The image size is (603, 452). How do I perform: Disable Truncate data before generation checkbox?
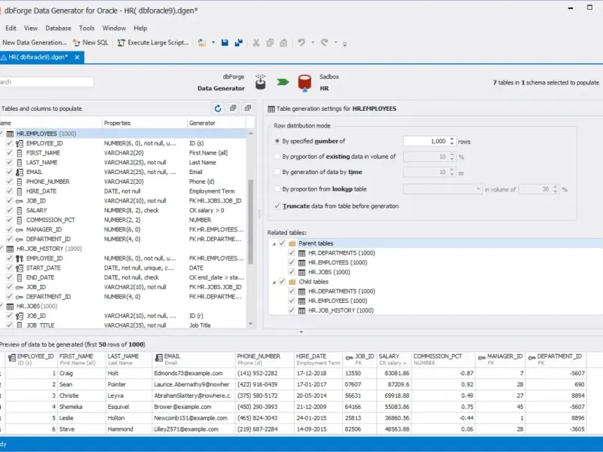point(277,206)
